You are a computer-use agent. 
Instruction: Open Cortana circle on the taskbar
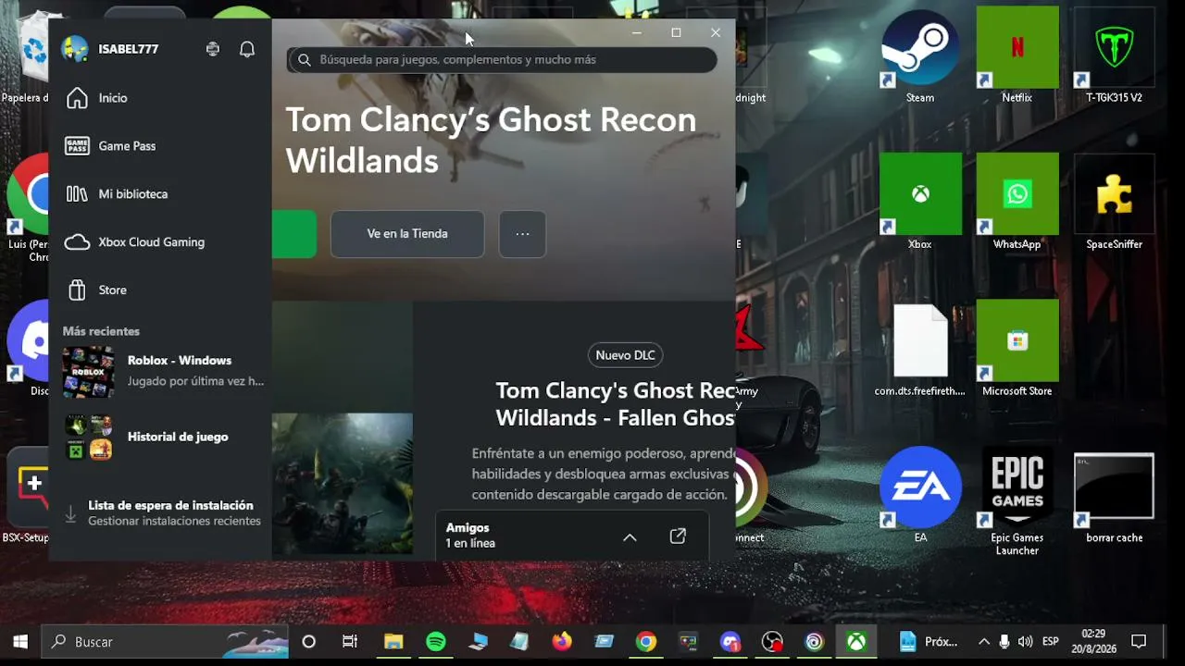click(309, 642)
